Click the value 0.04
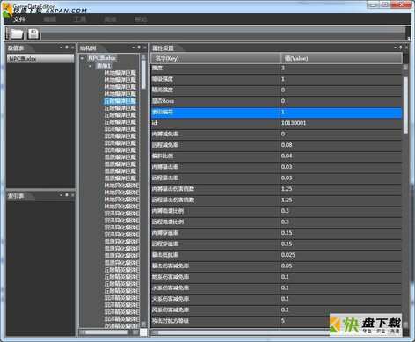The width and height of the screenshot is (415, 342). (287, 156)
